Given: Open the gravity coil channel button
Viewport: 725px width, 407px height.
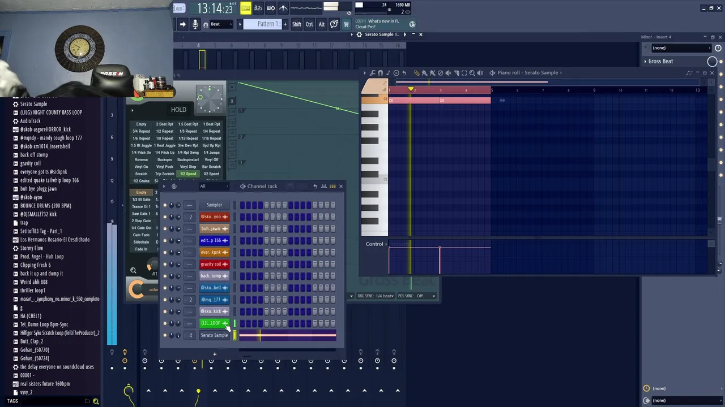Looking at the screenshot, I should pos(214,265).
